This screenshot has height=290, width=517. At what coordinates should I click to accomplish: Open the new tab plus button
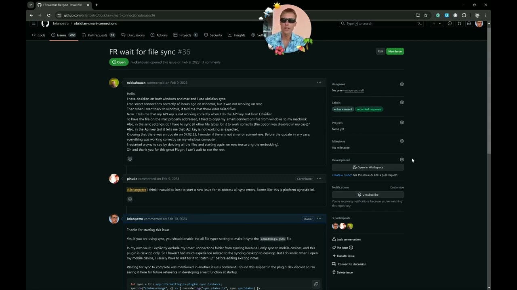coord(97,5)
